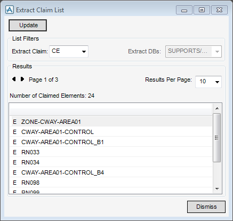The image size is (233, 221).
Task: Select CWAY-AREA01-CONTROL_B4 row
Action: (x=111, y=172)
